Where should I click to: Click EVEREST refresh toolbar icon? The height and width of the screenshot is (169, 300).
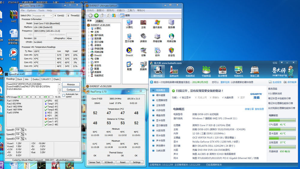click(x=108, y=16)
